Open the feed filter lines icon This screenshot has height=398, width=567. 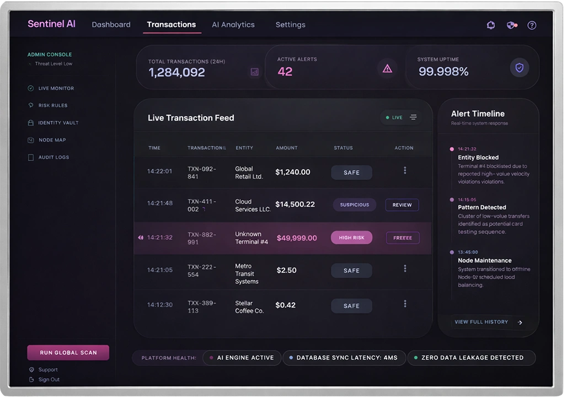click(x=413, y=117)
